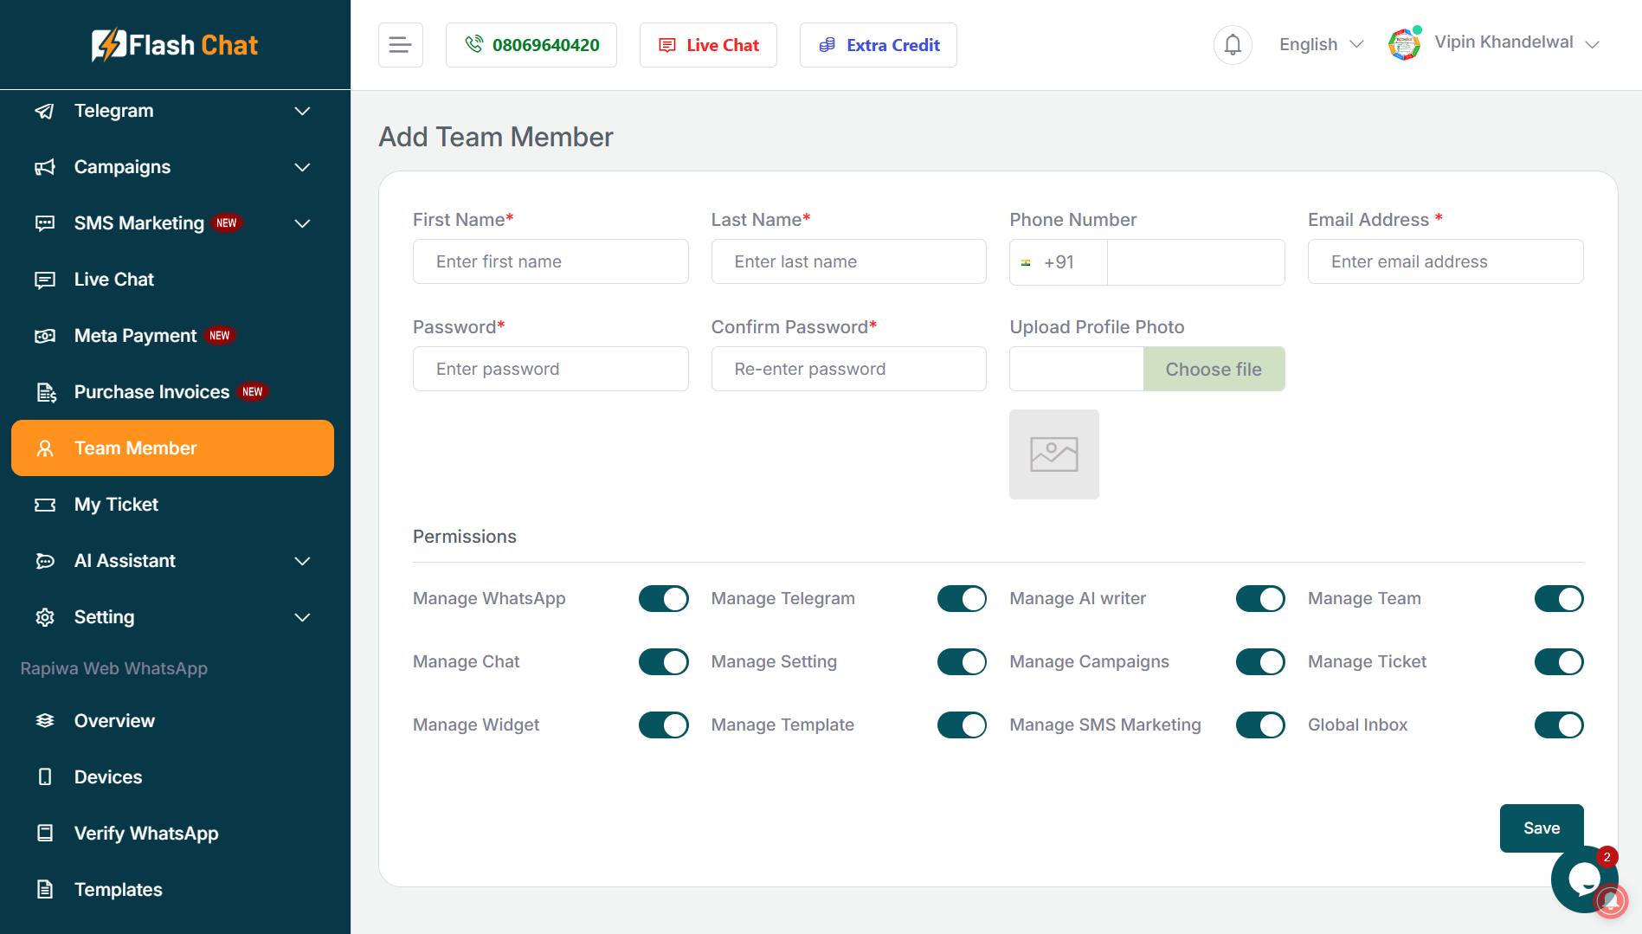This screenshot has height=934, width=1642.
Task: Go to Verify WhatsApp in sidebar
Action: pos(146,834)
